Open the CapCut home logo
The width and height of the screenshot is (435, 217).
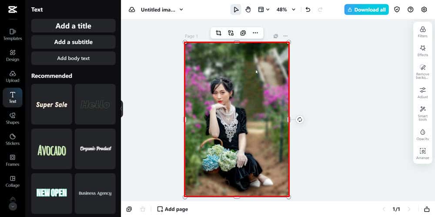coord(13,10)
